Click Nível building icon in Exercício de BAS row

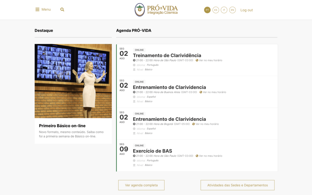134,165
